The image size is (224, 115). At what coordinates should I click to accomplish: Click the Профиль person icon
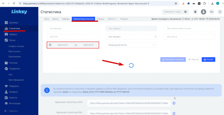pyautogui.click(x=6, y=92)
